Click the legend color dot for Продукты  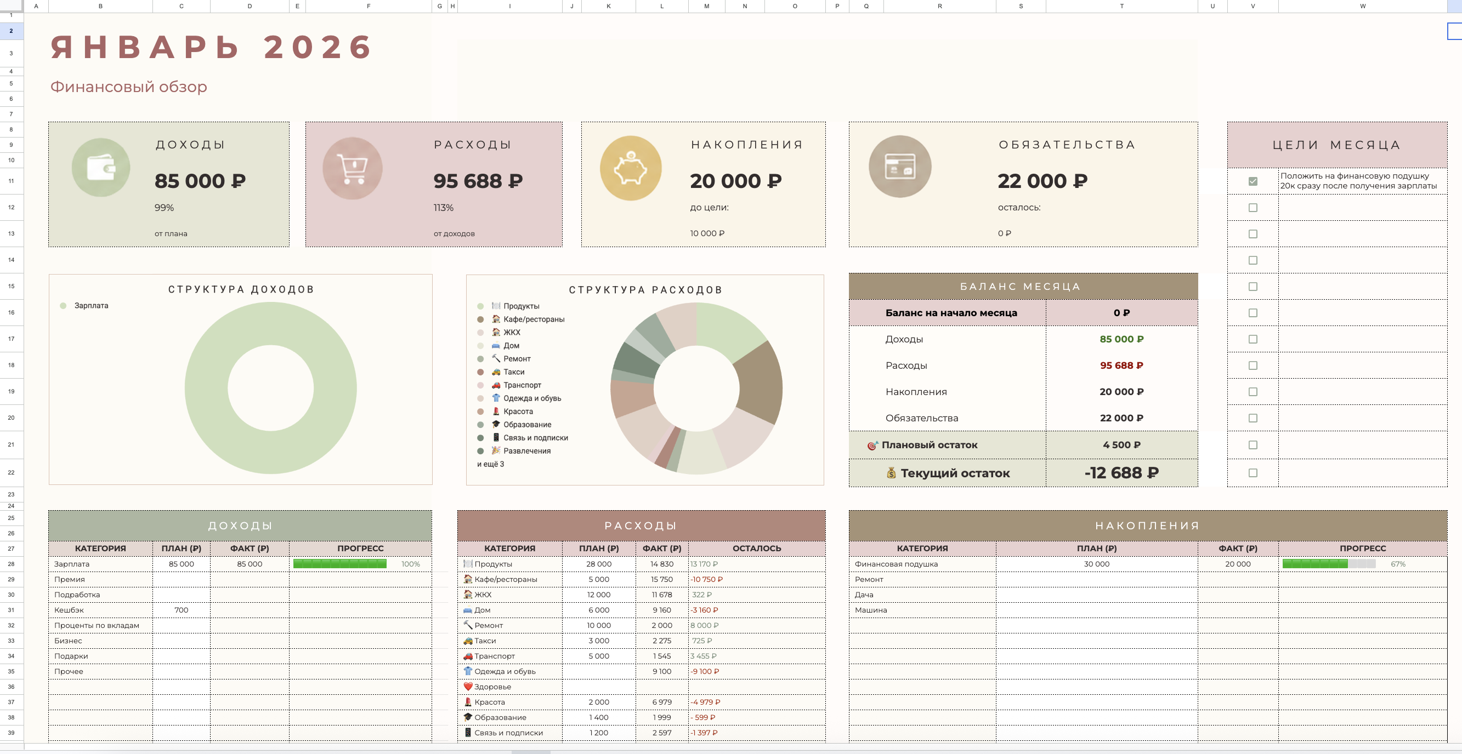click(481, 306)
